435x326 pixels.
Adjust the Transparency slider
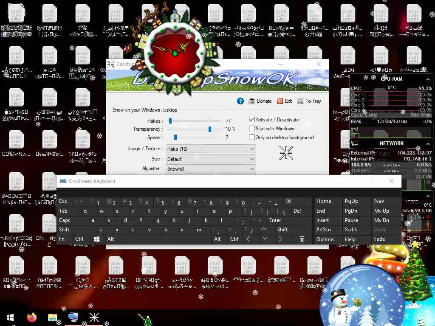210,129
